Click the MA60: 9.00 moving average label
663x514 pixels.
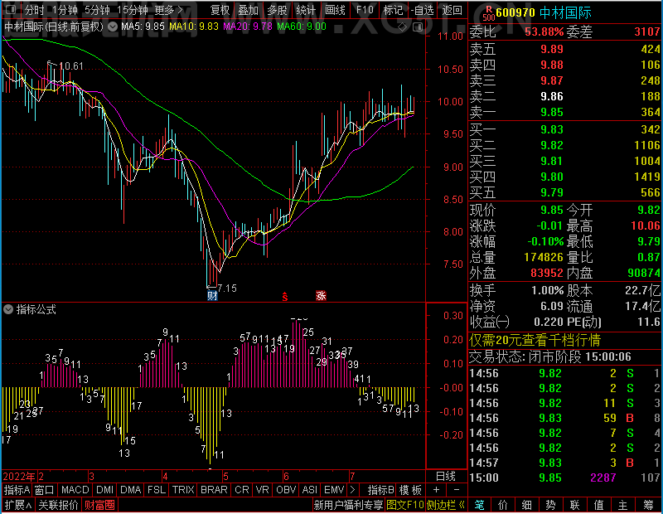tap(302, 27)
